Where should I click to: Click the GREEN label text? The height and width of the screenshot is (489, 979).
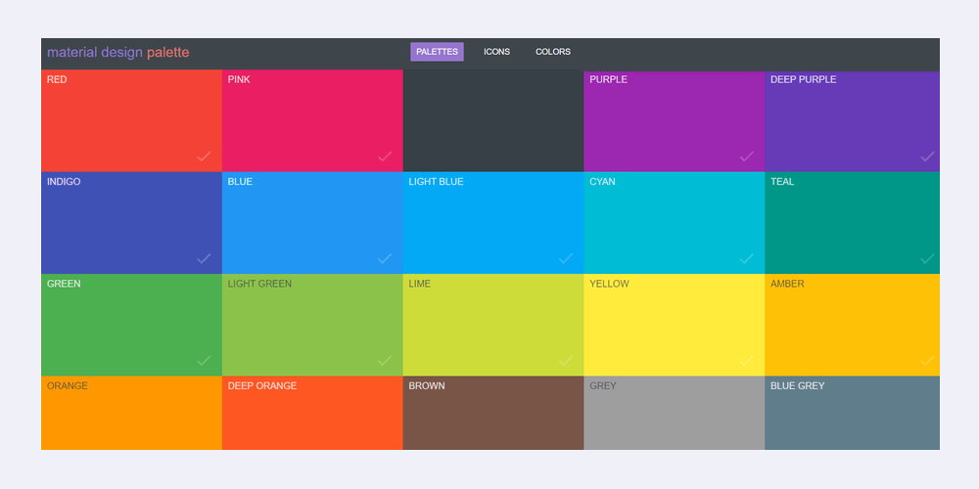tap(64, 284)
